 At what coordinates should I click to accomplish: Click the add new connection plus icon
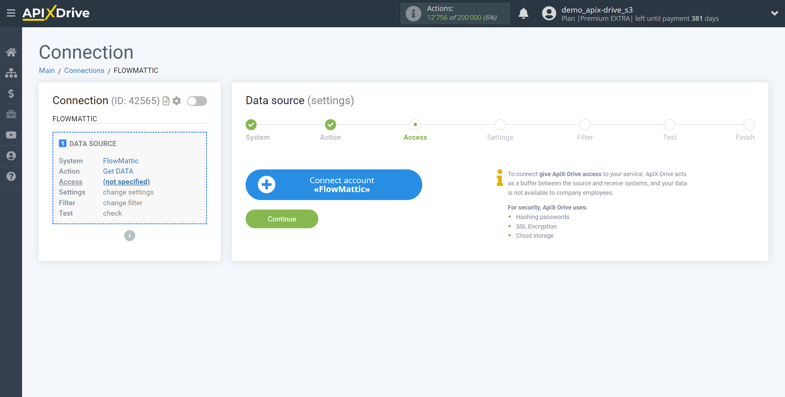click(x=130, y=235)
